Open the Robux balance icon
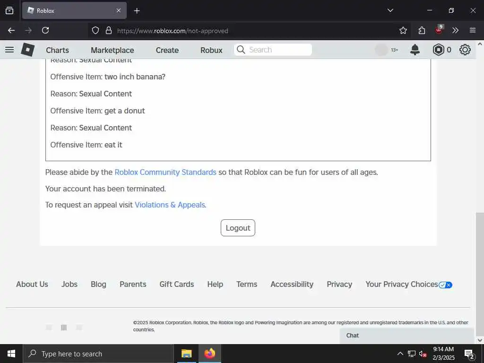Image resolution: width=484 pixels, height=363 pixels. coord(438,50)
